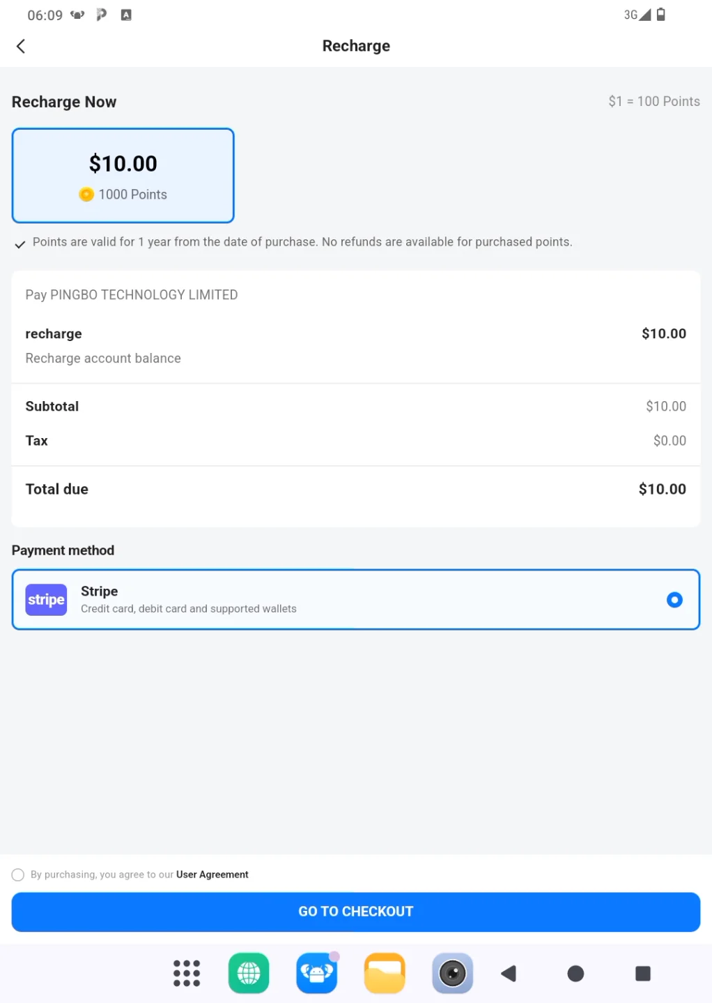Viewport: 712px width, 1003px height.
Task: Go back using the header arrow
Action: (x=21, y=46)
